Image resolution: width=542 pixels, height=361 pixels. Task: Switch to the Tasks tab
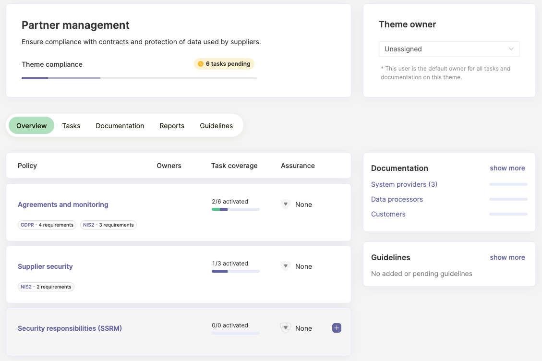coord(71,126)
